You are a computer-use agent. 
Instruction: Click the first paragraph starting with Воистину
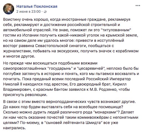click(x=71, y=38)
